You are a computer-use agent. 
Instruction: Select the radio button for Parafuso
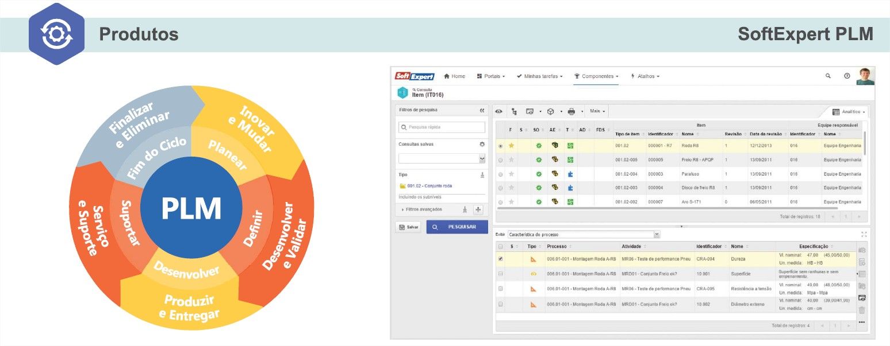500,174
